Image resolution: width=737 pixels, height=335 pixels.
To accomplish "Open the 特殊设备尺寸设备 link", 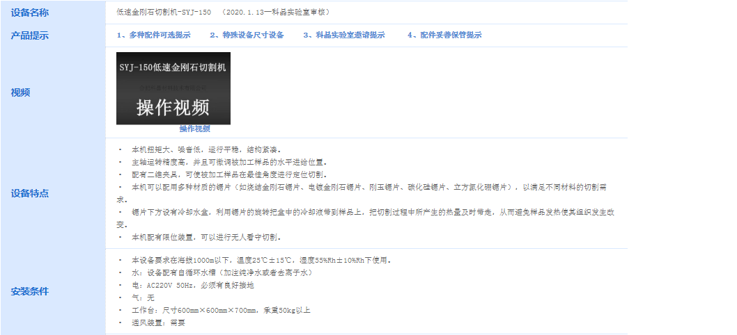I will pyautogui.click(x=247, y=35).
